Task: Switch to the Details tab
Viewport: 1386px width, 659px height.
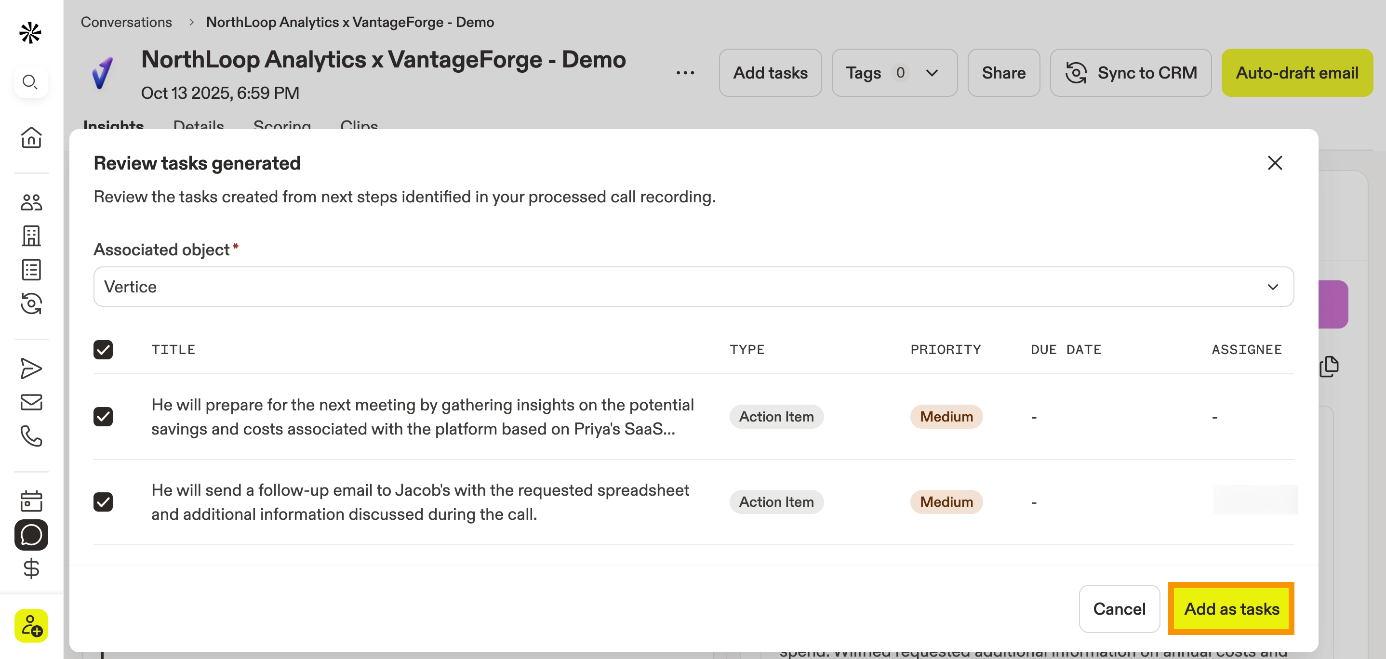Action: click(x=198, y=125)
